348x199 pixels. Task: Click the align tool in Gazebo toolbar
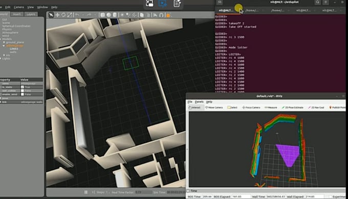pyautogui.click(x=155, y=15)
